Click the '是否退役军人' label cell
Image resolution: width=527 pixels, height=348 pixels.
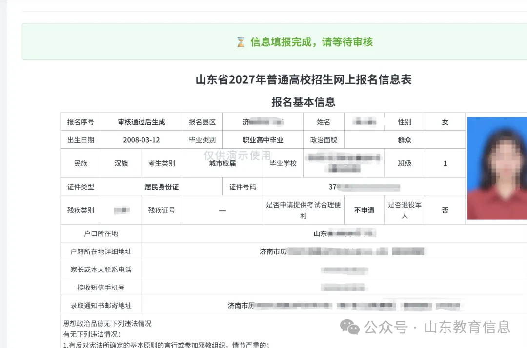tap(405, 210)
